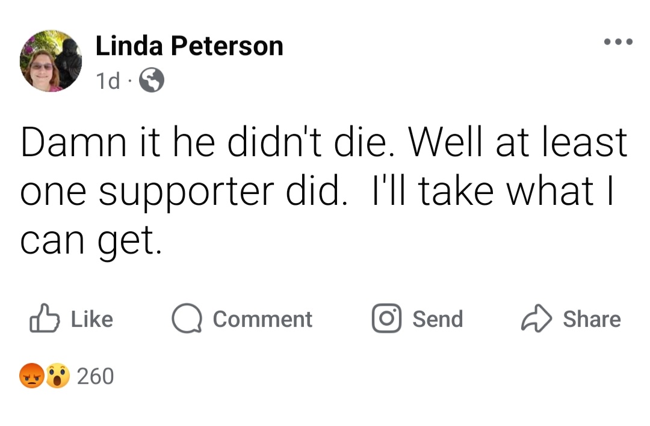Click the 1d post timestamp
Viewport: 650px width, 426px height.
pos(108,81)
